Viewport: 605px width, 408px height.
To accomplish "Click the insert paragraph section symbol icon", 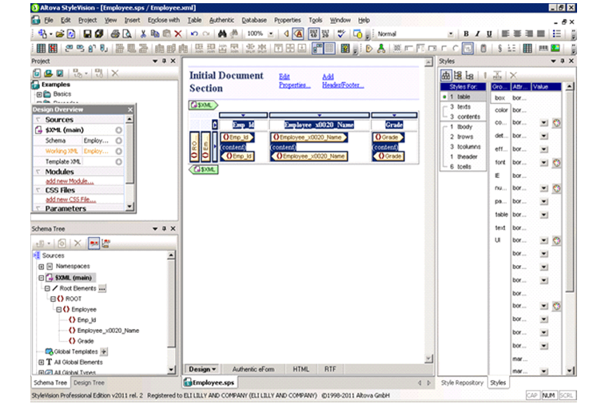I will pos(500,48).
